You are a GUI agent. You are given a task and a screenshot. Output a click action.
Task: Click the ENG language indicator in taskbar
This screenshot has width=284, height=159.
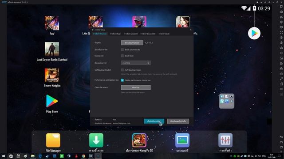[264, 156]
